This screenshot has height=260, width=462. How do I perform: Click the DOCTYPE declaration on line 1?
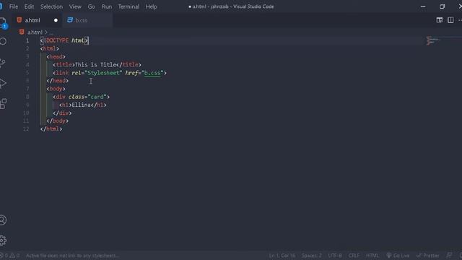tap(64, 40)
